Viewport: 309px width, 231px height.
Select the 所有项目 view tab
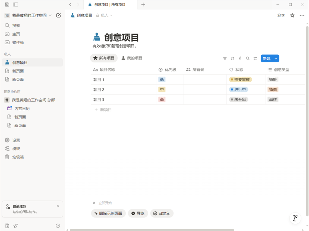click(104, 58)
